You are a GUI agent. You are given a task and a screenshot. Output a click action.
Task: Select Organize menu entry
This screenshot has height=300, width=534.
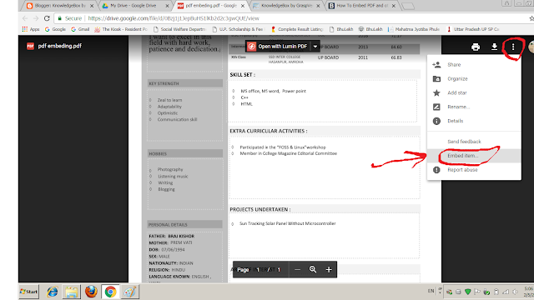pyautogui.click(x=474, y=78)
